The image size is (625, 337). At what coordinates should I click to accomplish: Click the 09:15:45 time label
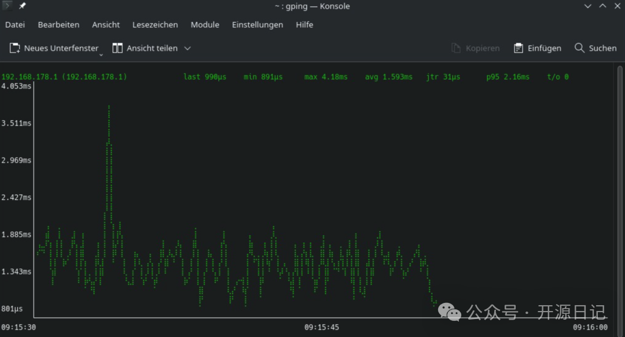click(322, 327)
